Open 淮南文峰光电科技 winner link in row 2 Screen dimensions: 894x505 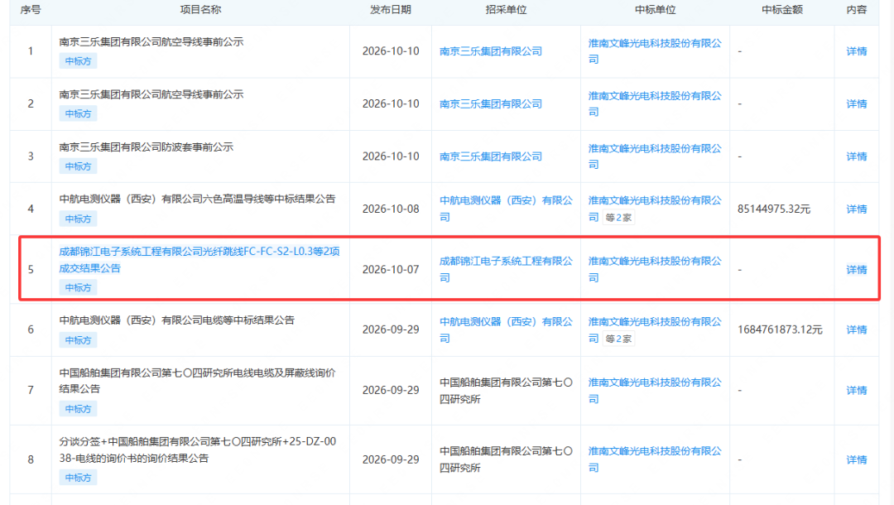click(x=655, y=103)
